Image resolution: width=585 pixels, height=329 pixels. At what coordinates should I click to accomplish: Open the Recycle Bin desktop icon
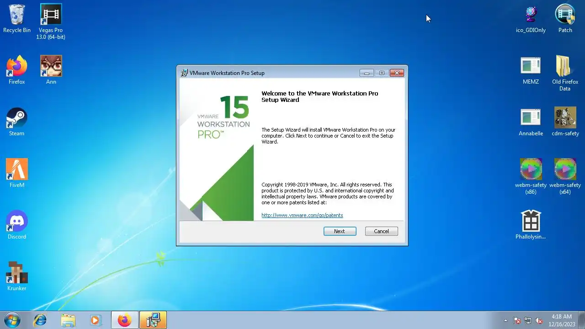[x=17, y=19]
